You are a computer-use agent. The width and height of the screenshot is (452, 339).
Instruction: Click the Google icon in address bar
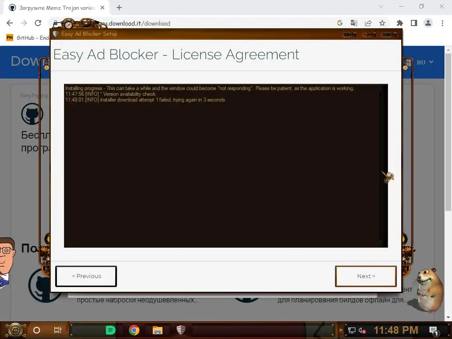tap(340, 23)
